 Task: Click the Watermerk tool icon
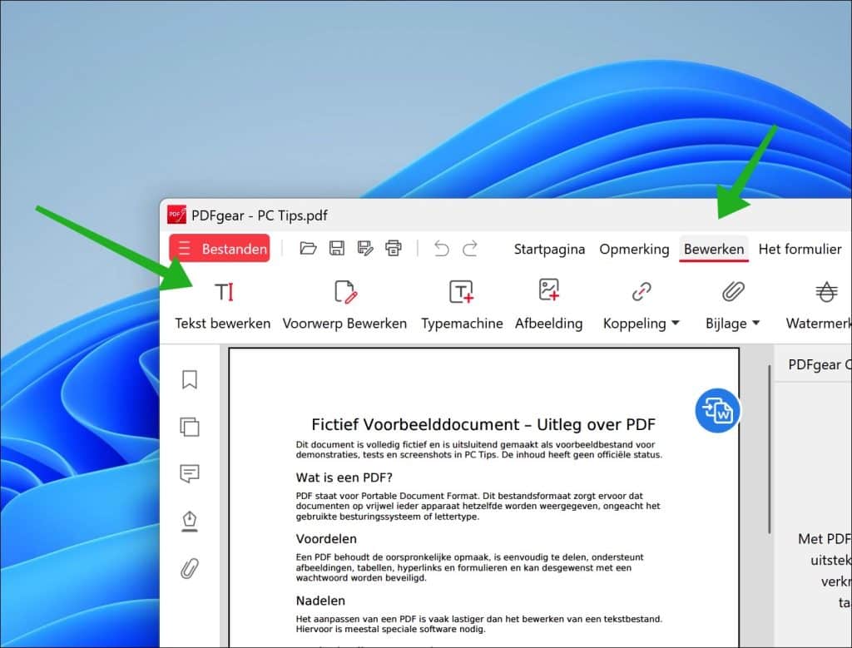click(826, 292)
